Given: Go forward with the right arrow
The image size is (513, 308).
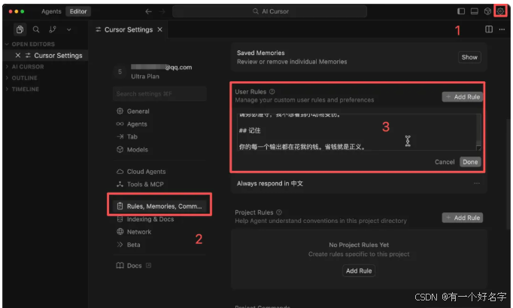Looking at the screenshot, I should (x=162, y=11).
